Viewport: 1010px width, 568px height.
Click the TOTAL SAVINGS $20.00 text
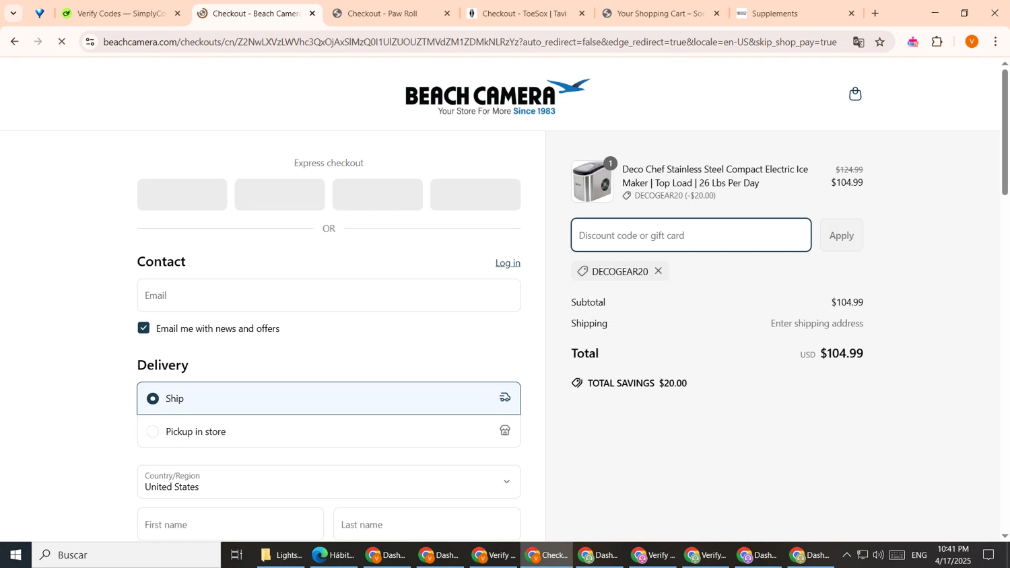coord(637,384)
